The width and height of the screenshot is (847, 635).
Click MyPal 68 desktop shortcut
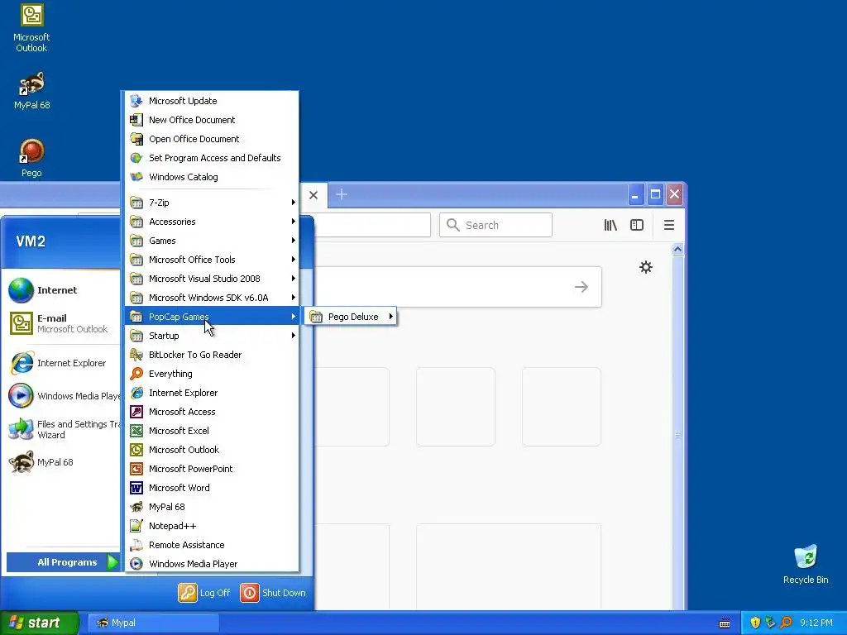click(31, 91)
